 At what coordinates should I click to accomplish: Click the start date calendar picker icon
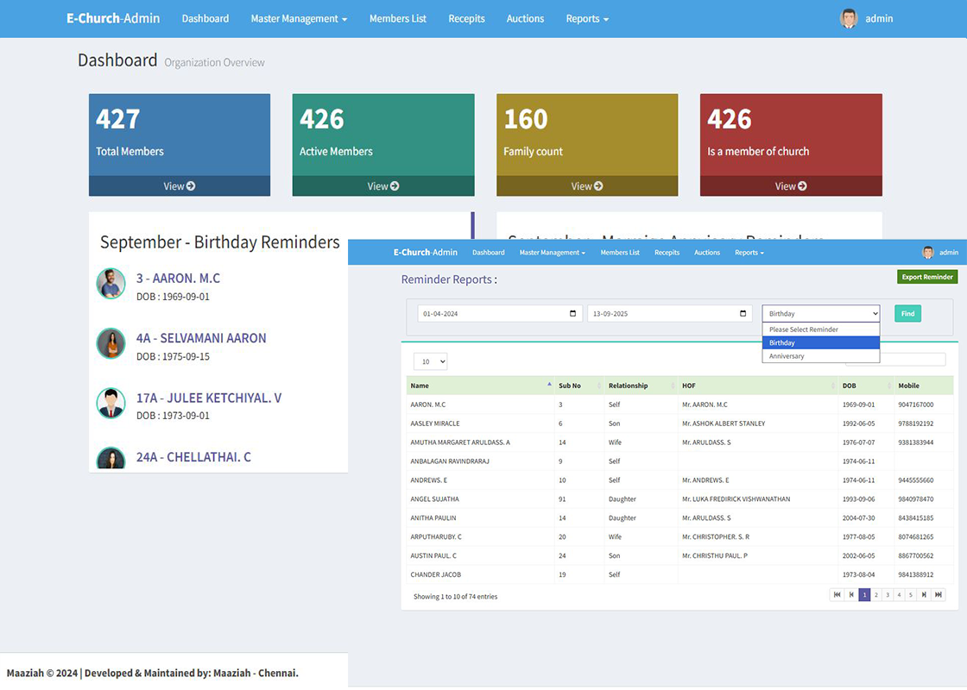(572, 314)
